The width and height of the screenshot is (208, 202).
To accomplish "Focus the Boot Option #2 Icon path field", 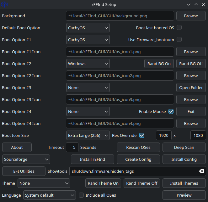I will point(120,76).
